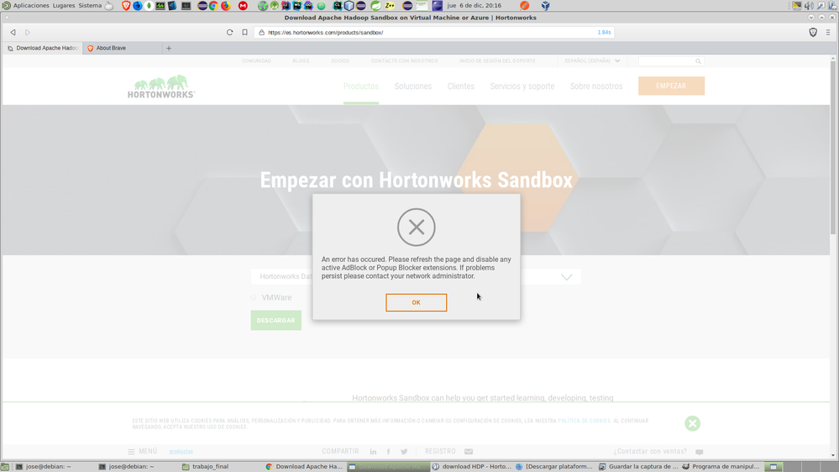Click the clock showing jue 6 de dic
Screen dimensions: 839x472
[475, 5]
